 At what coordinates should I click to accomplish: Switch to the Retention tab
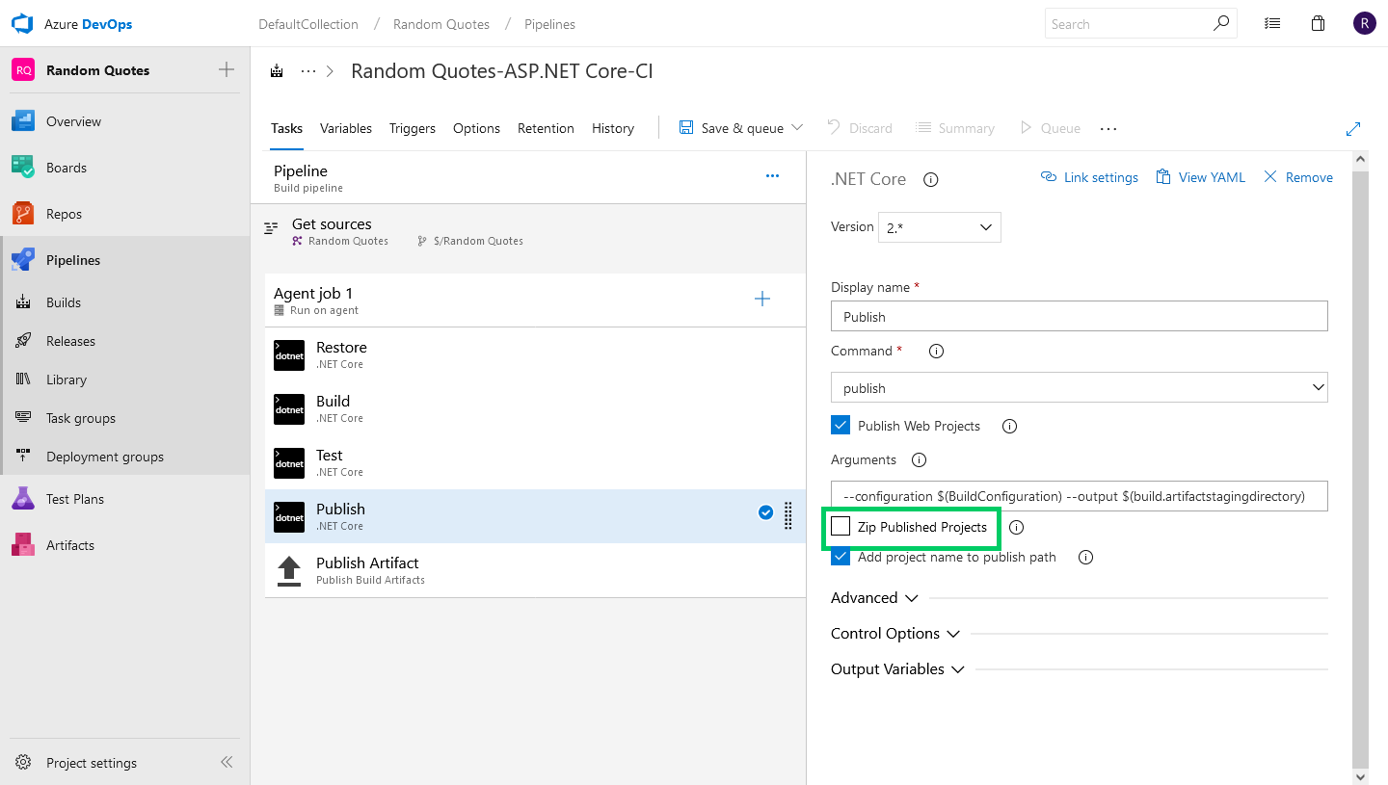coord(546,128)
